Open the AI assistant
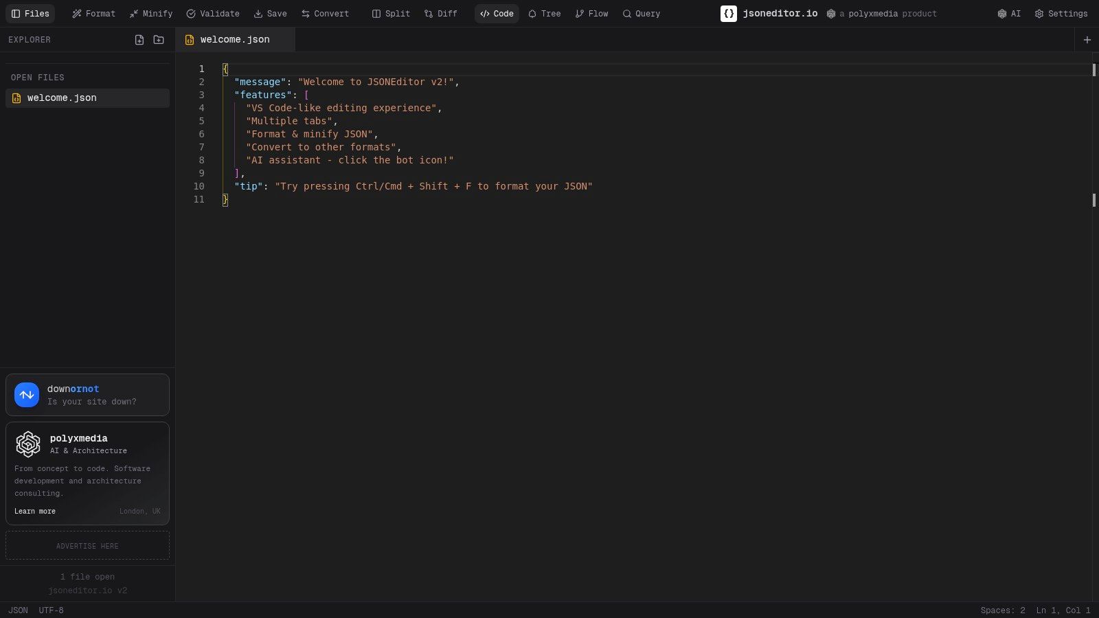The image size is (1099, 618). tap(1008, 14)
